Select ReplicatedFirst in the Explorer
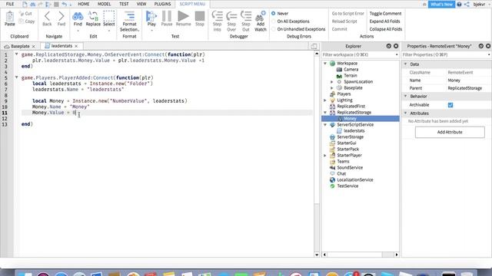This screenshot has width=492, height=276. 351,106
